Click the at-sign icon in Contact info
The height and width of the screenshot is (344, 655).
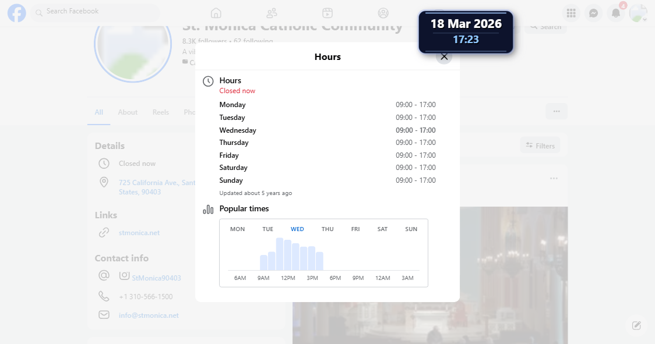pyautogui.click(x=104, y=275)
